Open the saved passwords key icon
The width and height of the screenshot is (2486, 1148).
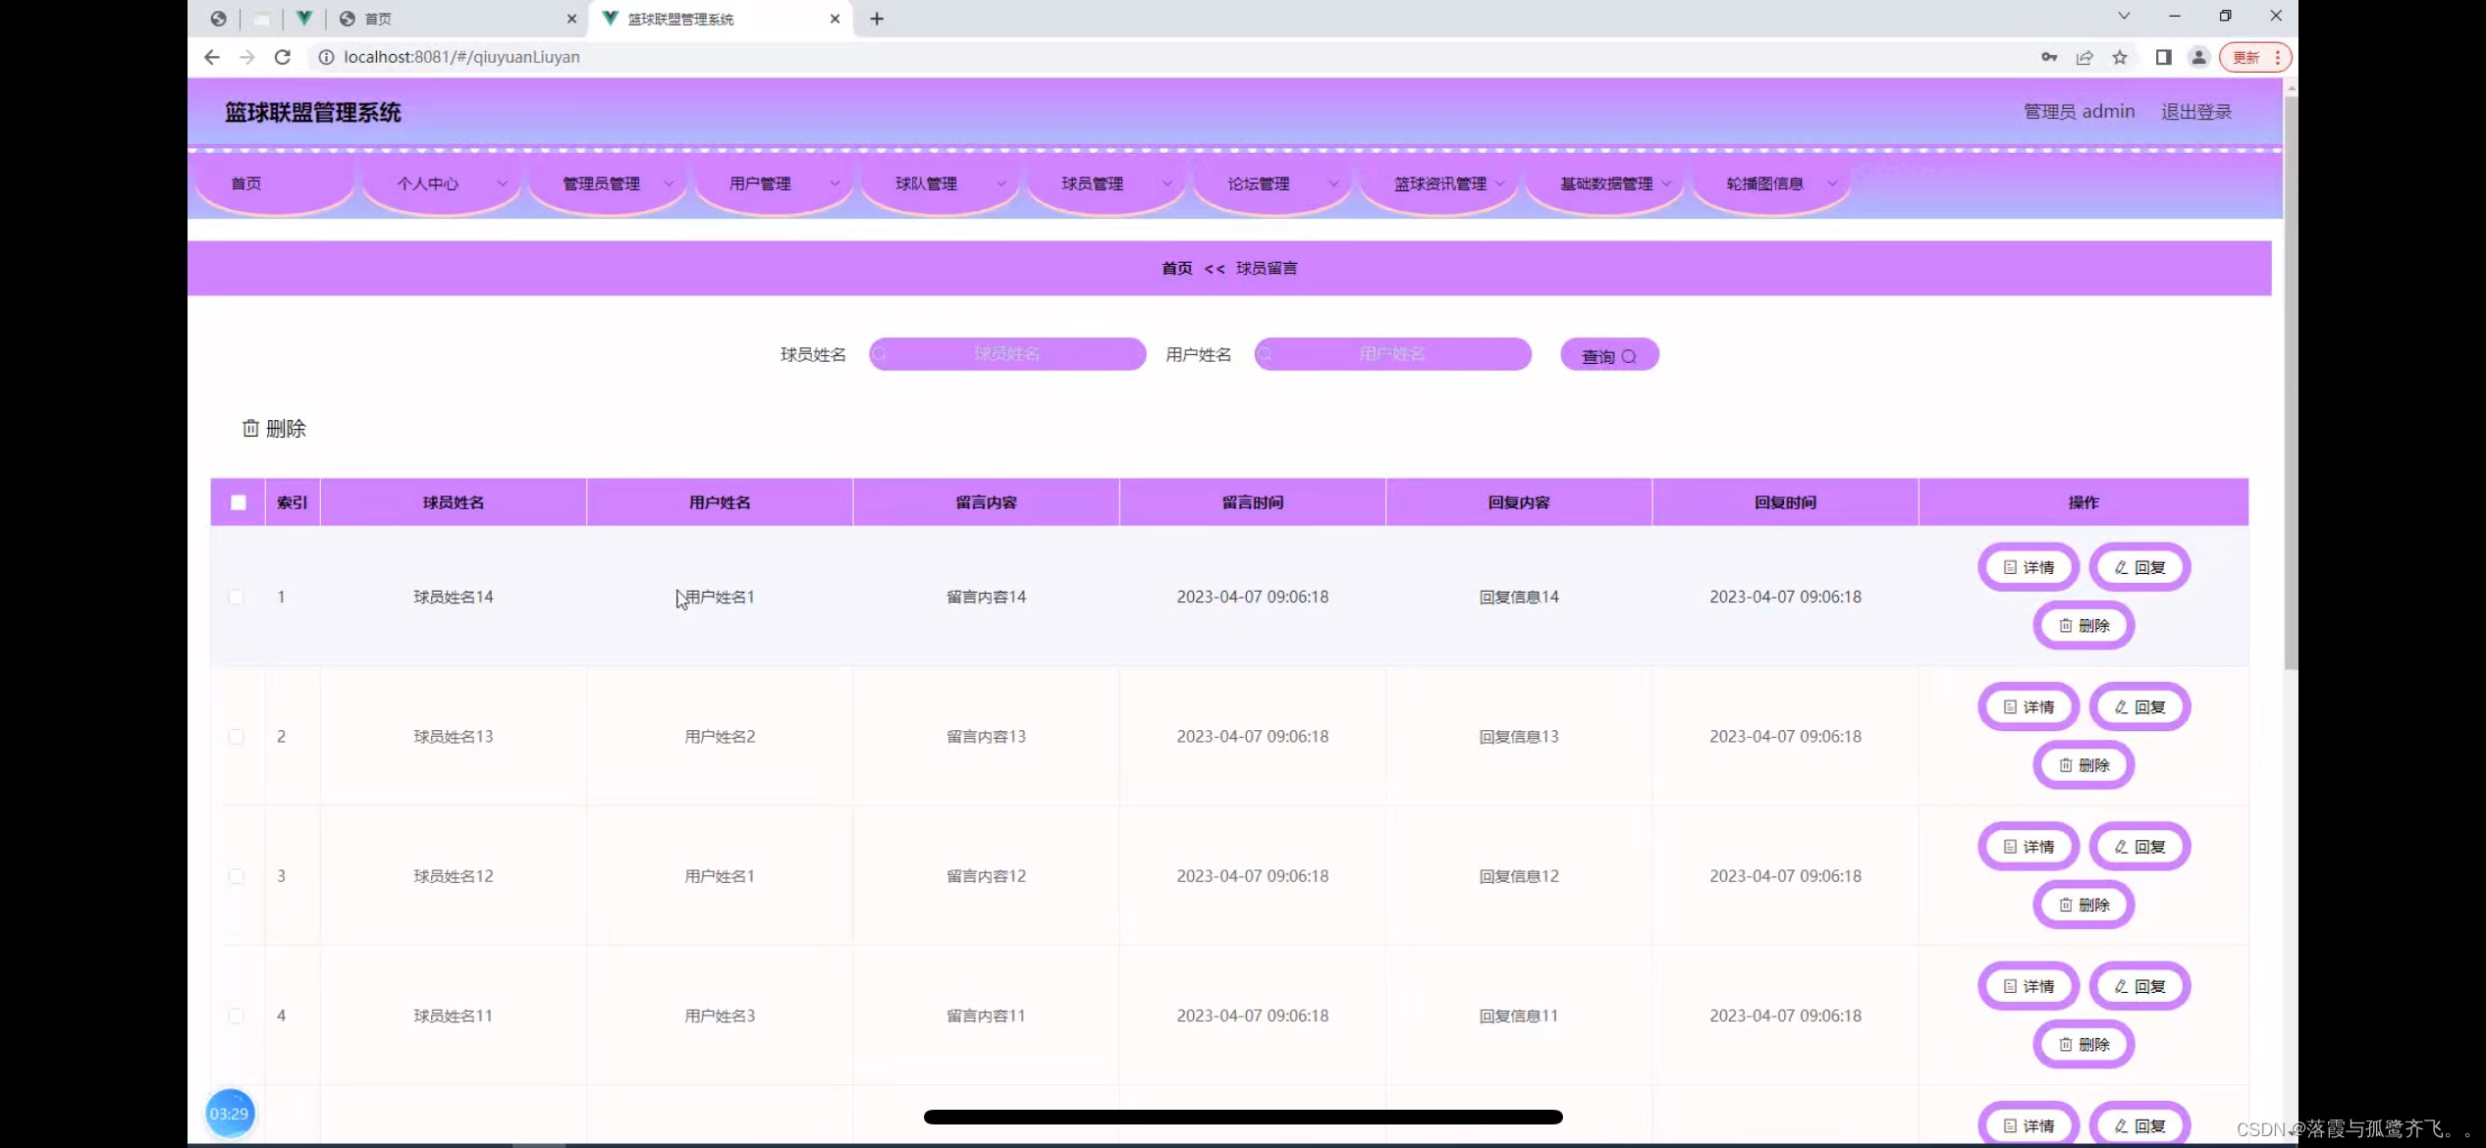pyautogui.click(x=2048, y=57)
